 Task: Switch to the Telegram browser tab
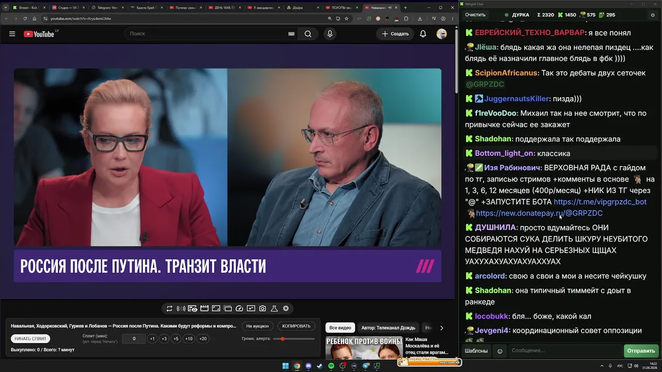[108, 8]
